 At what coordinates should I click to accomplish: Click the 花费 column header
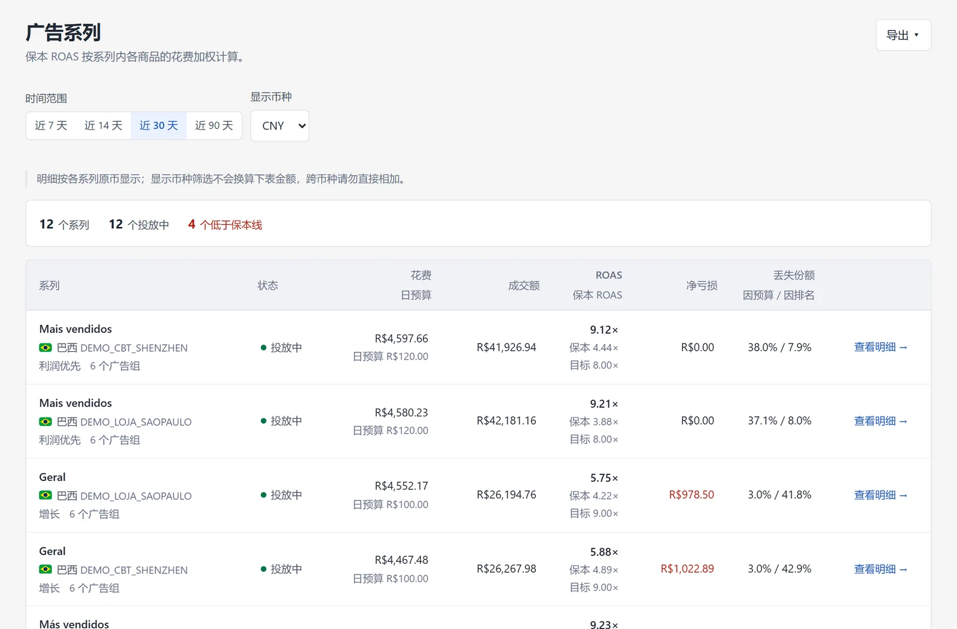420,275
